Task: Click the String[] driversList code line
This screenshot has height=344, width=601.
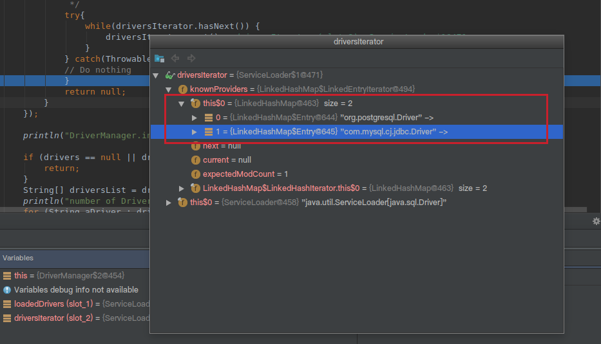Action: click(86, 190)
